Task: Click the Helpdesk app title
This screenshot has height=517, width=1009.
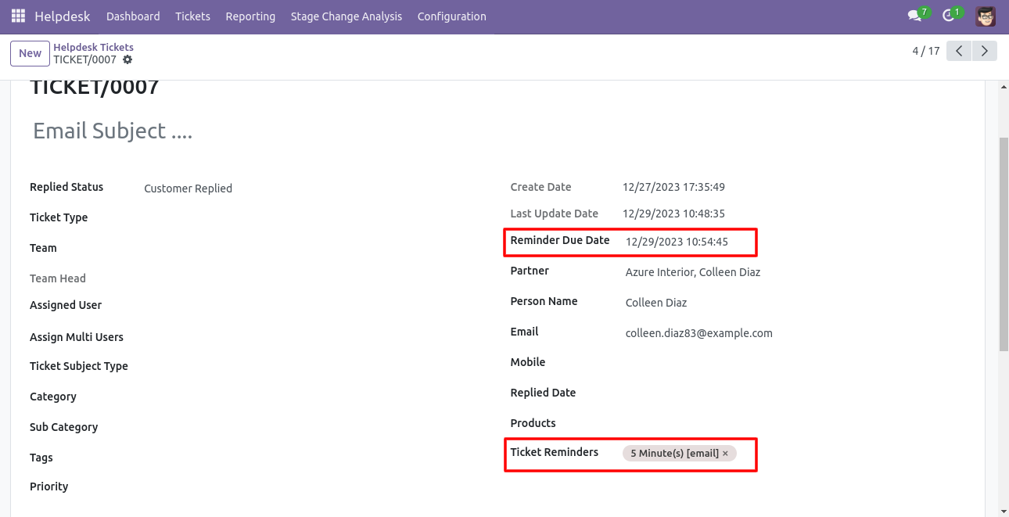Action: 63,16
